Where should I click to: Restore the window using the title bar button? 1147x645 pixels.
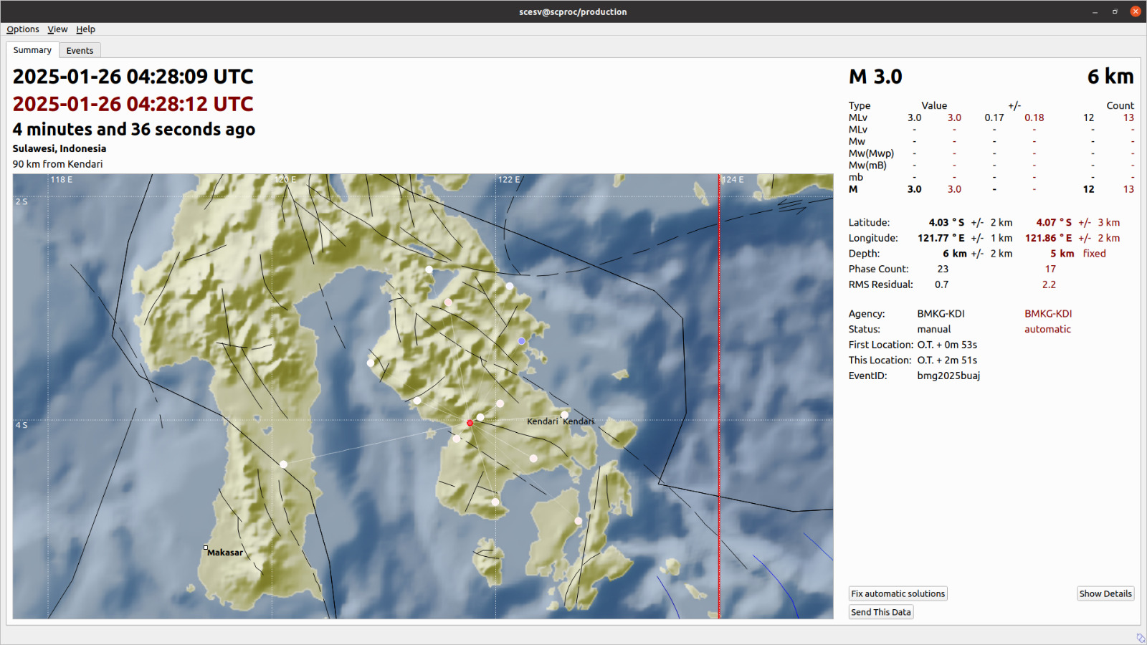tap(1115, 11)
